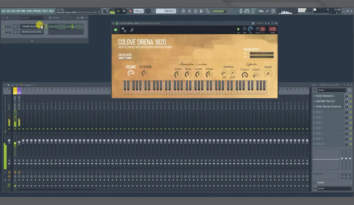Open Fruity Reeverb 2 plugin from mixer slot

tap(325, 96)
